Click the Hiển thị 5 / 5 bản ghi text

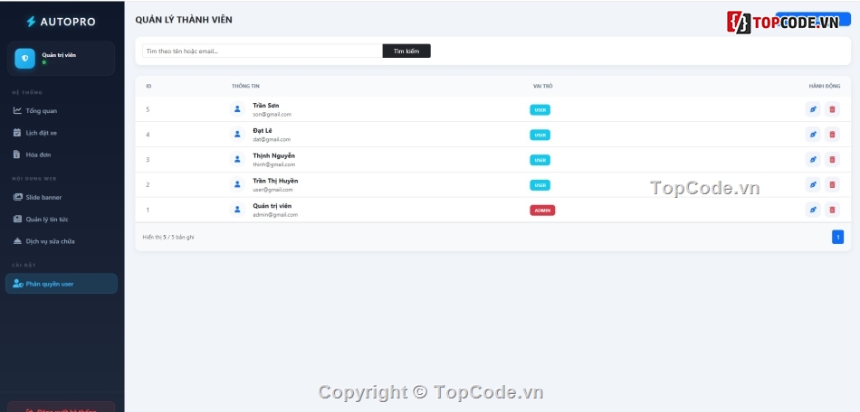tap(168, 237)
